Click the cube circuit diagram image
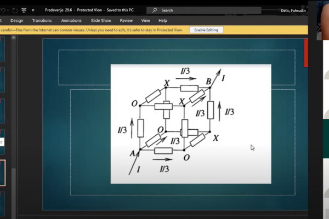The height and width of the screenshot is (219, 329). click(x=190, y=123)
